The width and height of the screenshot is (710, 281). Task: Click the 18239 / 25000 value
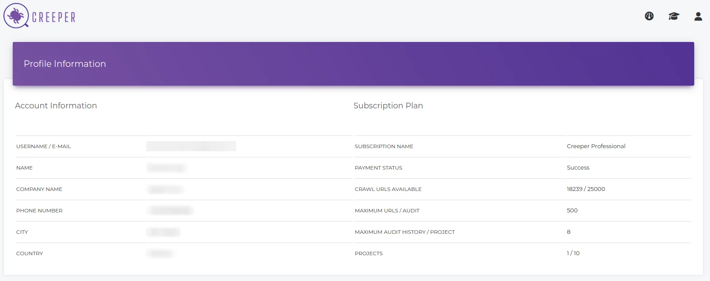tap(586, 189)
